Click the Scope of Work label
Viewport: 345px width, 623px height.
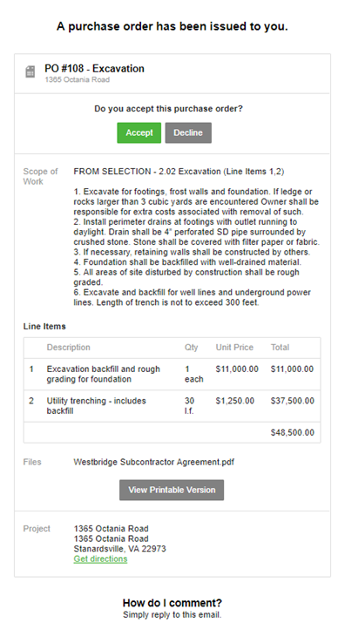40,176
